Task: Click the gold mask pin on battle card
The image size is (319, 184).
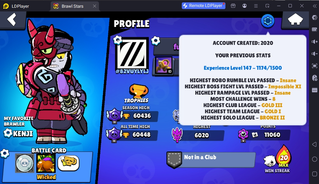Action: point(68,163)
